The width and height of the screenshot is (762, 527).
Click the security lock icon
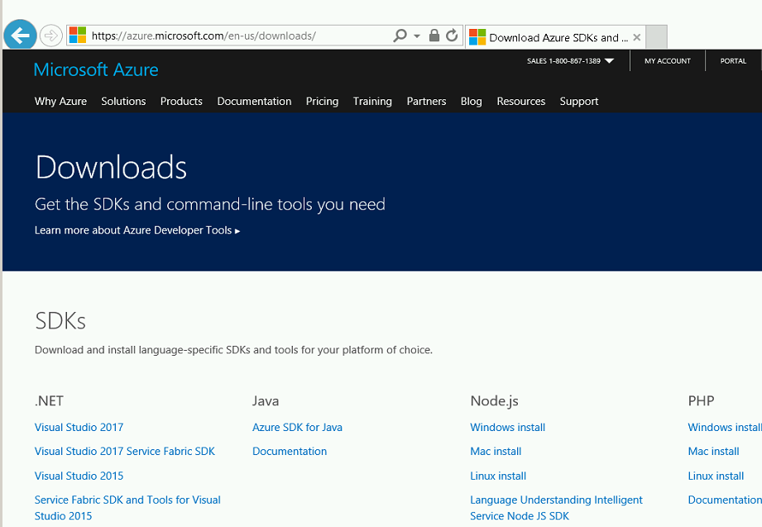[x=434, y=36]
